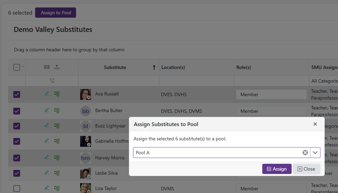Click the export upload icon in header

(x=57, y=67)
